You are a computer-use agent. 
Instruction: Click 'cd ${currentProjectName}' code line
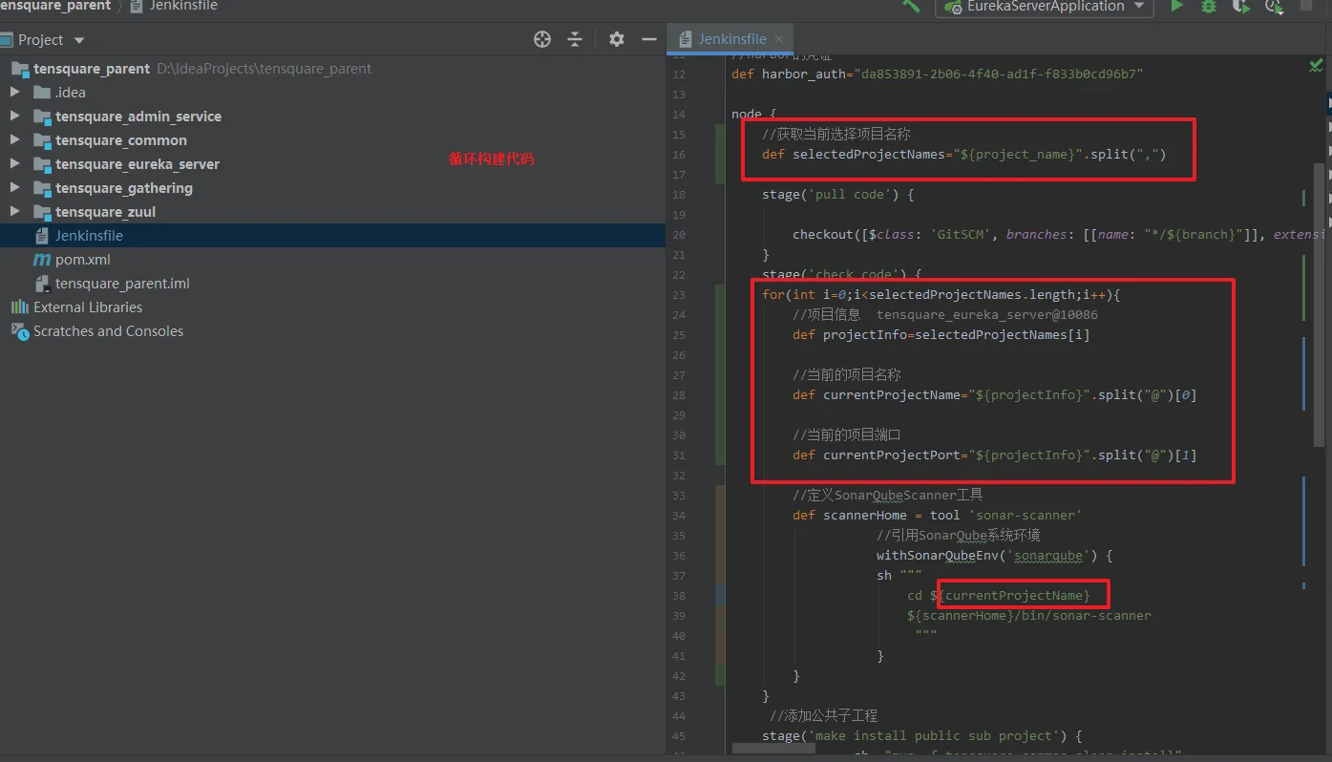pyautogui.click(x=999, y=596)
